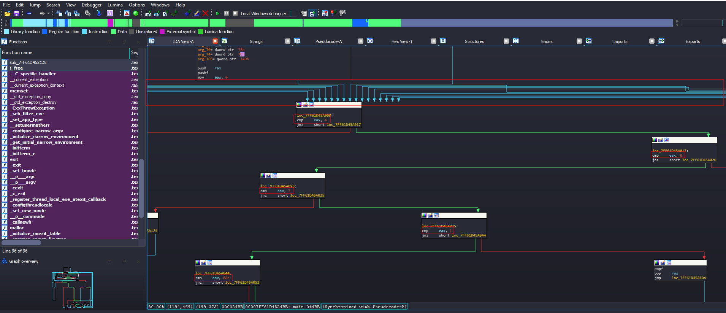Switch to the Pseudocode-A tab
The image size is (726, 313).
click(x=328, y=41)
